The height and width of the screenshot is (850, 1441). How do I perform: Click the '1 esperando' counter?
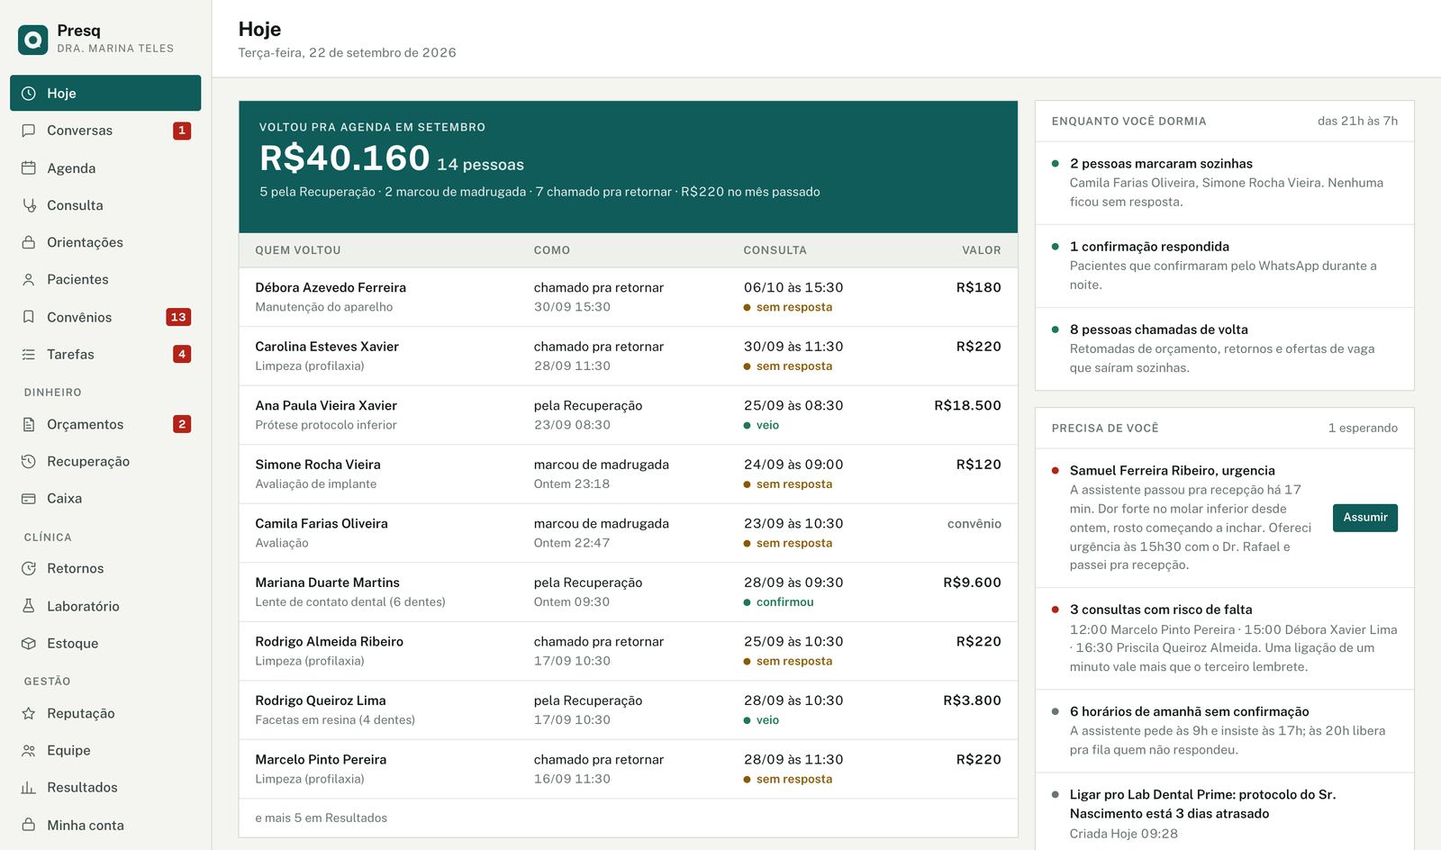point(1363,429)
